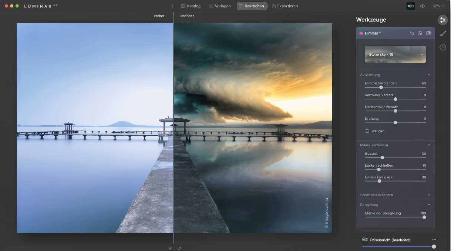451x251 pixels.
Task: Select the brush icon for local masking
Action: (x=442, y=34)
